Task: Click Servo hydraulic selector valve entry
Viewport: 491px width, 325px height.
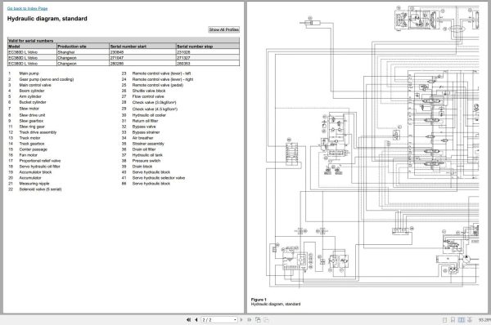Action: 159,178
